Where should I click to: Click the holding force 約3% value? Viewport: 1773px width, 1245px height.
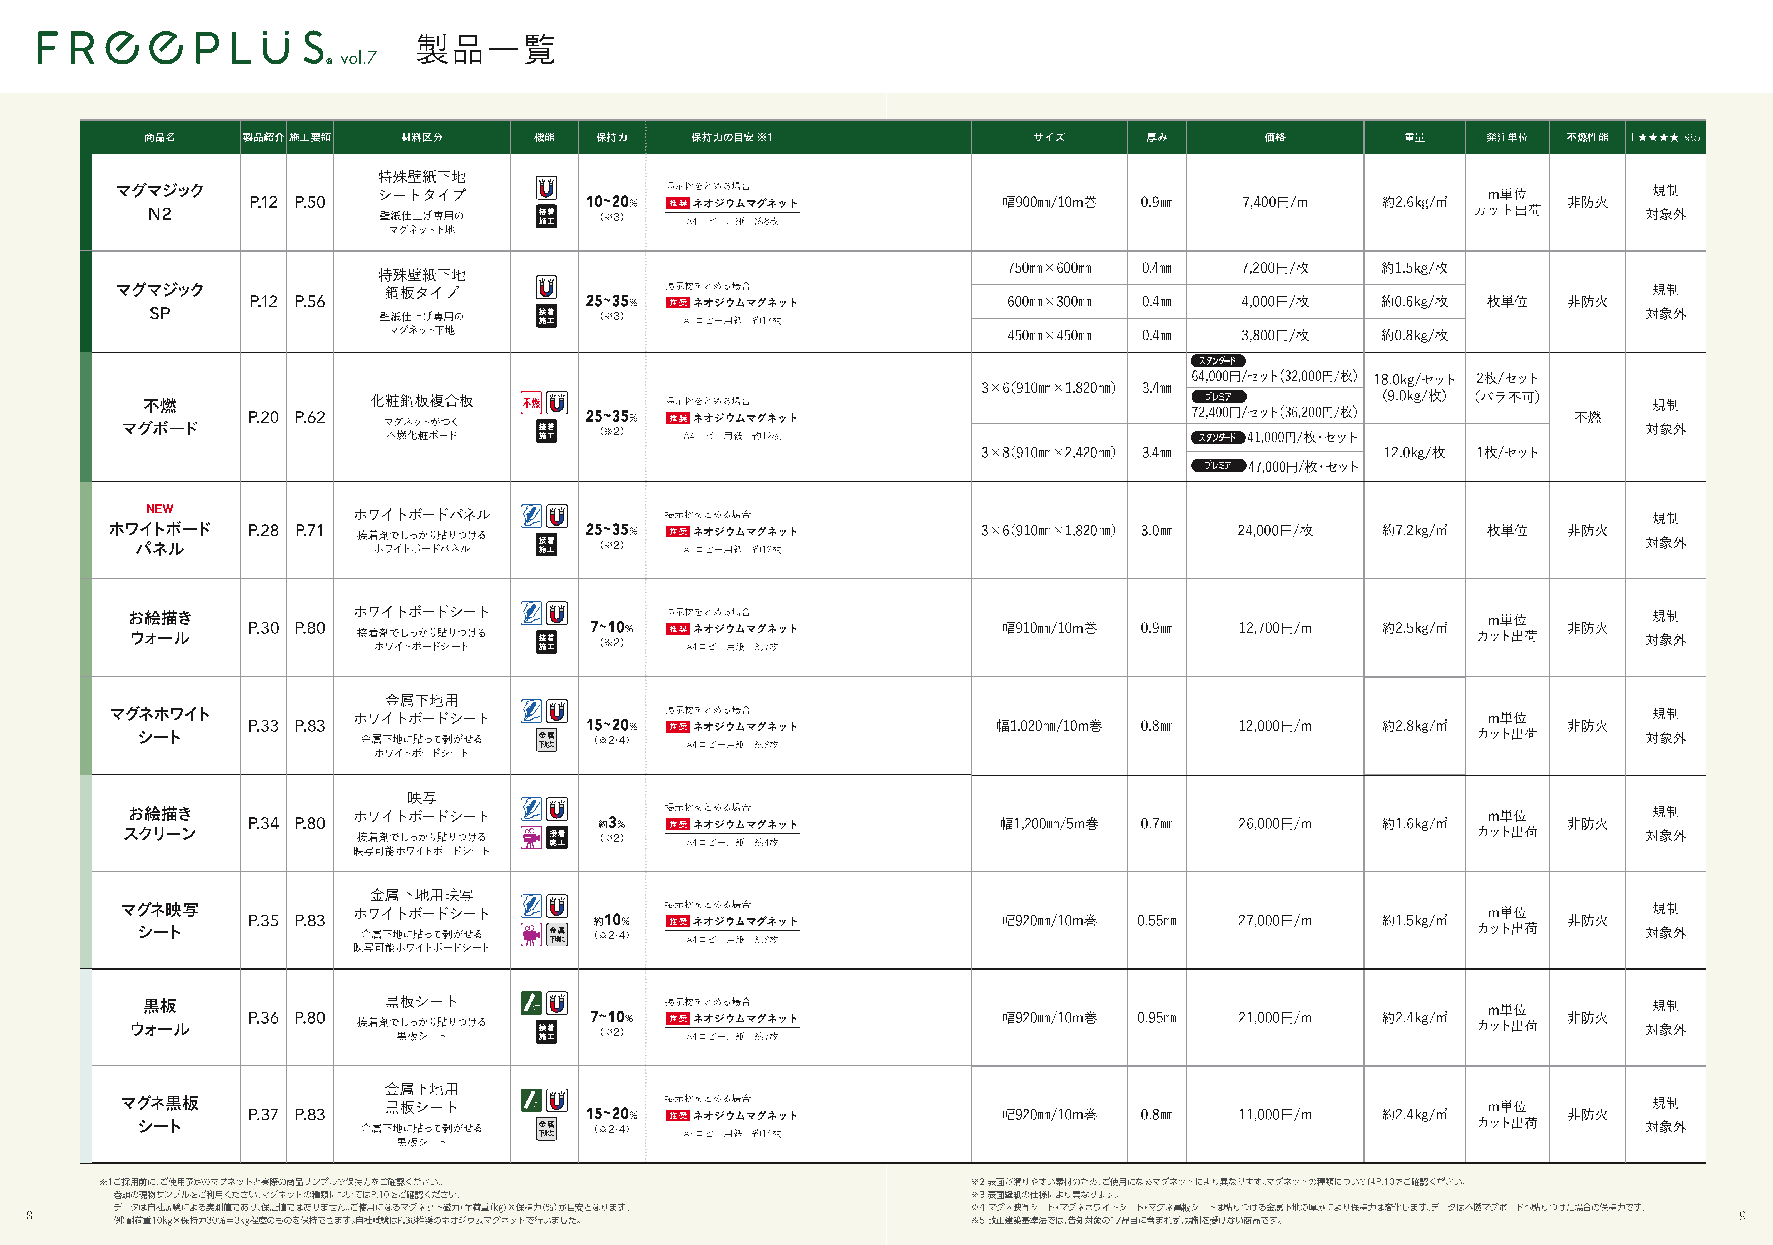(x=611, y=823)
